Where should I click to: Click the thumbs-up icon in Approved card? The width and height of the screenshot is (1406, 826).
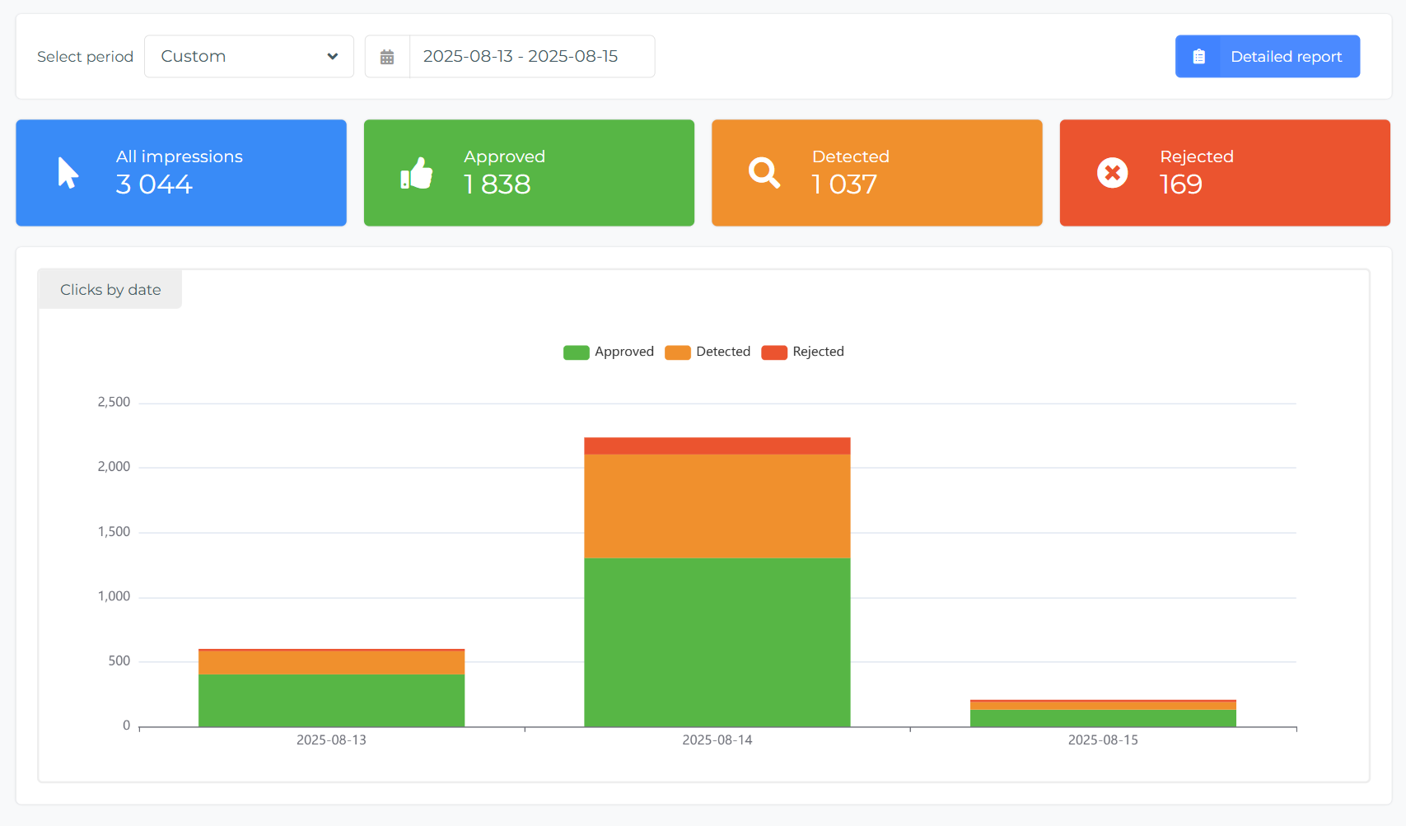(416, 173)
